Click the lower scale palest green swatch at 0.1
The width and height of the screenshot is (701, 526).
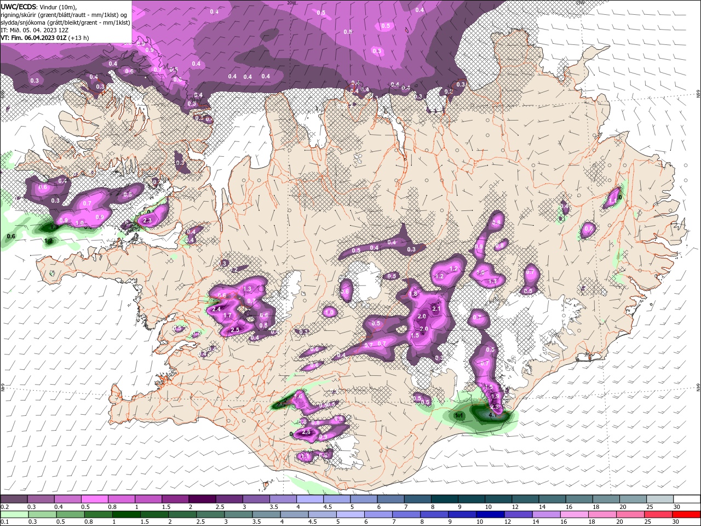[x=14, y=514]
